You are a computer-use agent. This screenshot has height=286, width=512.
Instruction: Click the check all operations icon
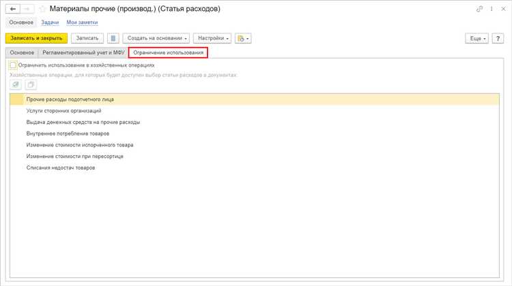point(16,84)
